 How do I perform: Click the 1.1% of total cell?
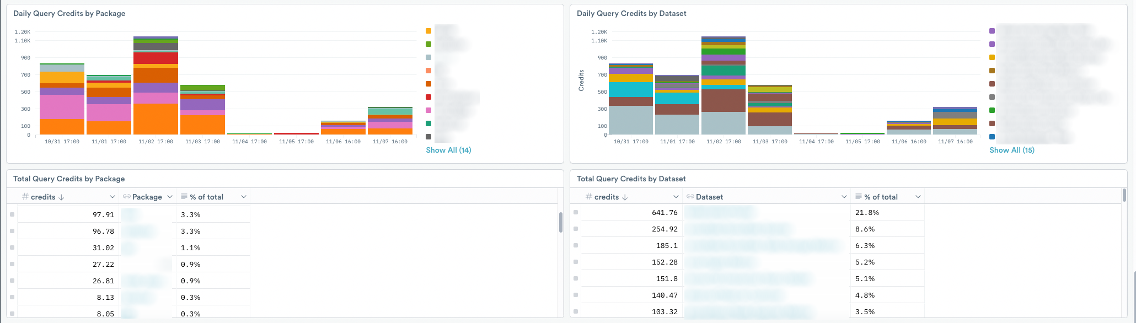coord(213,247)
